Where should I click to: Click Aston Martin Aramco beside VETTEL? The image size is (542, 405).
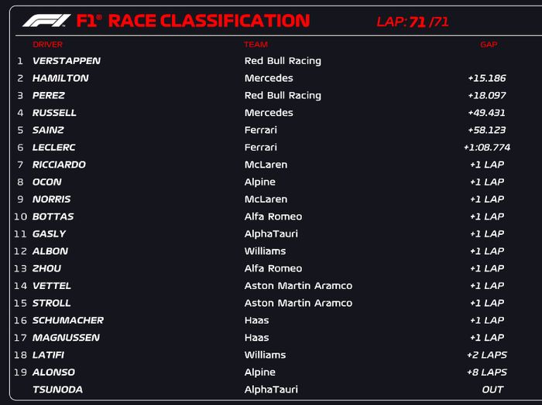(298, 286)
